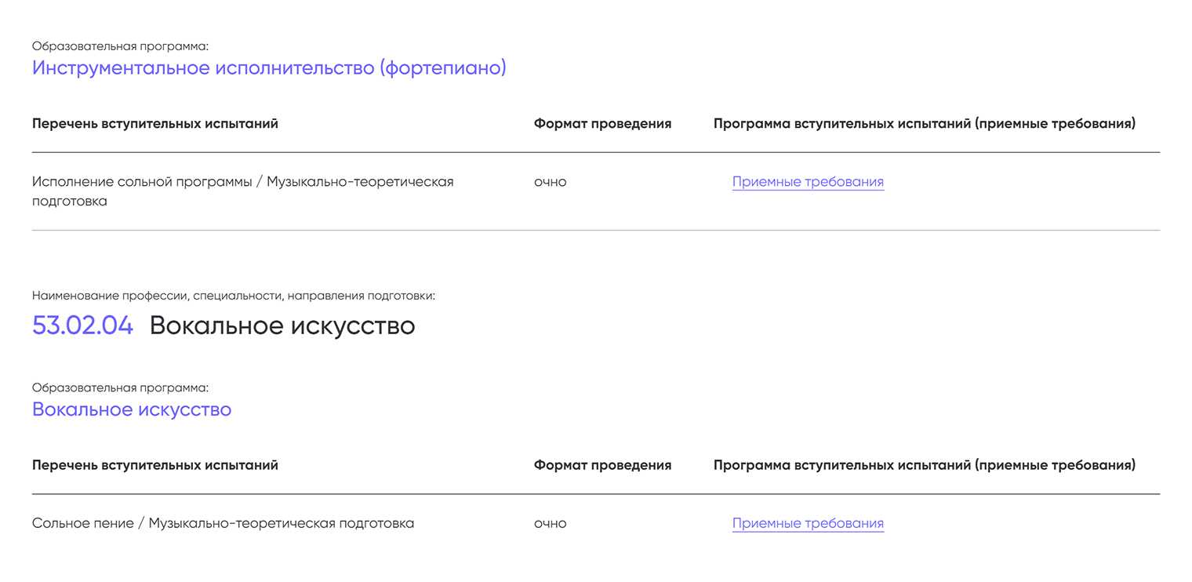Image resolution: width=1192 pixels, height=582 pixels.
Task: Click Перечень вступительных испытаний header in piano table
Action: 155,124
